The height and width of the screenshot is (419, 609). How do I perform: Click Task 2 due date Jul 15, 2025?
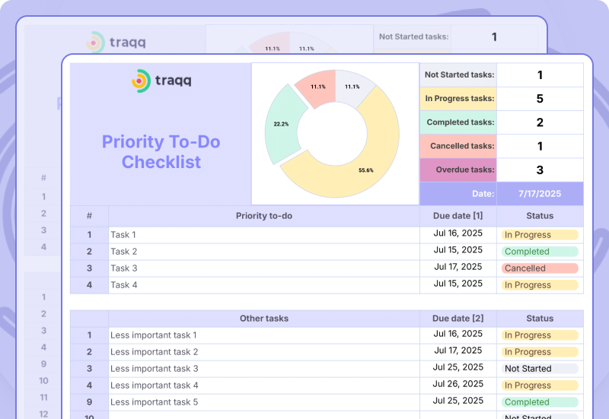(x=458, y=250)
